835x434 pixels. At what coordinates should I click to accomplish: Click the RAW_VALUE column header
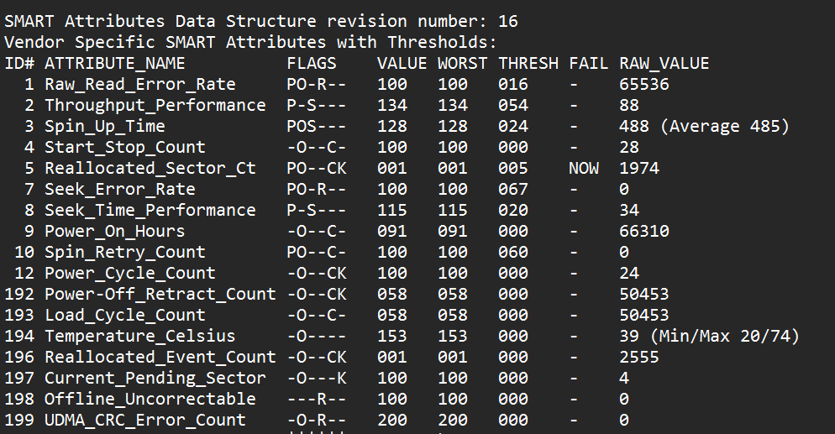664,64
